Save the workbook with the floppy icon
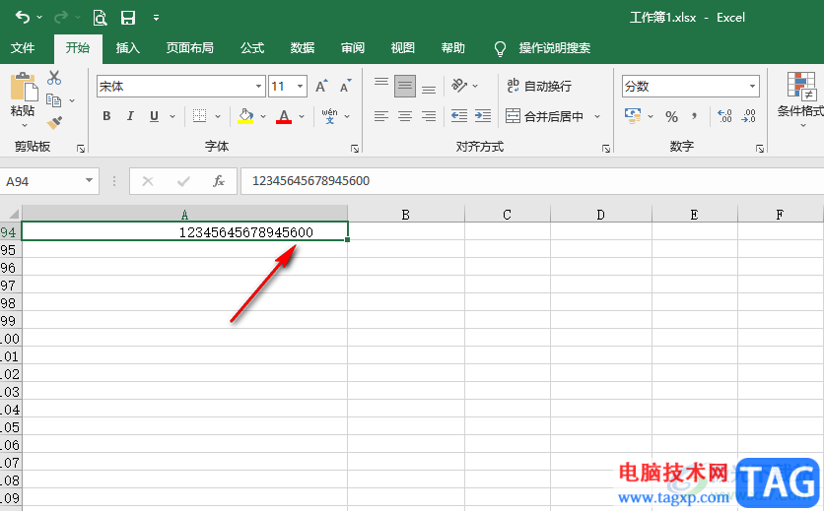Viewport: 824px width, 511px height. [128, 18]
